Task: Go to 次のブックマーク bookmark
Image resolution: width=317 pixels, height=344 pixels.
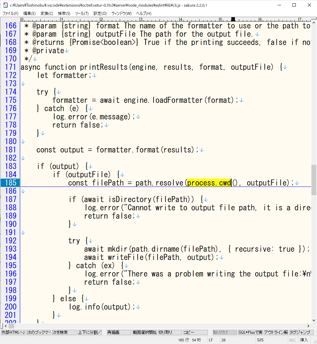Action: (x=38, y=332)
